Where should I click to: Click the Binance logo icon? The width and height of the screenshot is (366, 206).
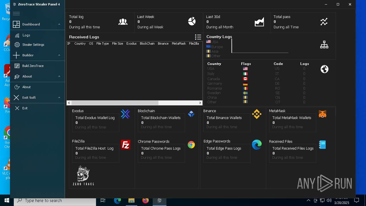[257, 114]
